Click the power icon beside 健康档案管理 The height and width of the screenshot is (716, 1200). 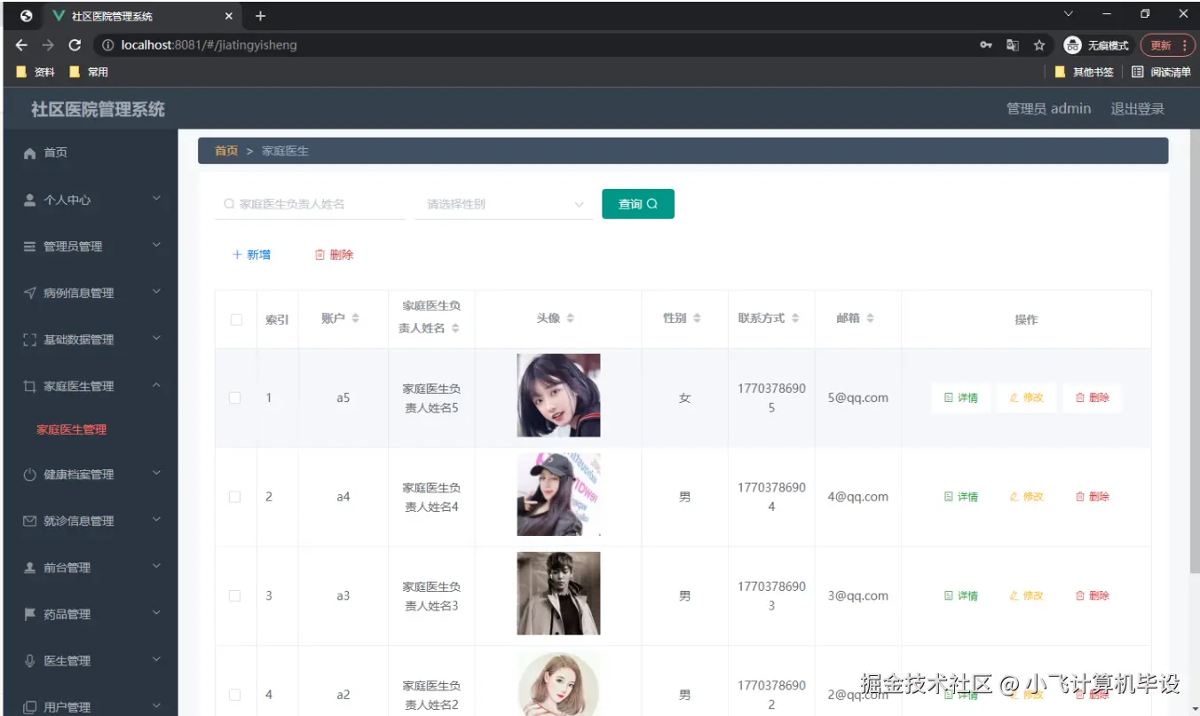29,475
